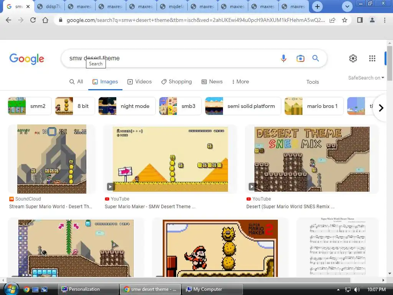Click the system tray volume icon
Screen dimensions: 393x295
[x=357, y=290]
